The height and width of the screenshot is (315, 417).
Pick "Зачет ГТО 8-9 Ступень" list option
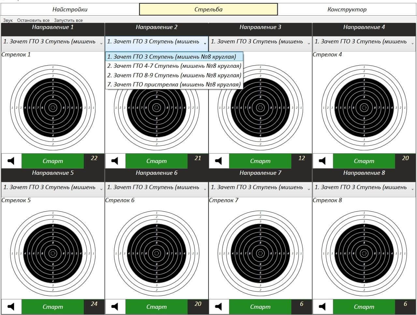click(174, 75)
